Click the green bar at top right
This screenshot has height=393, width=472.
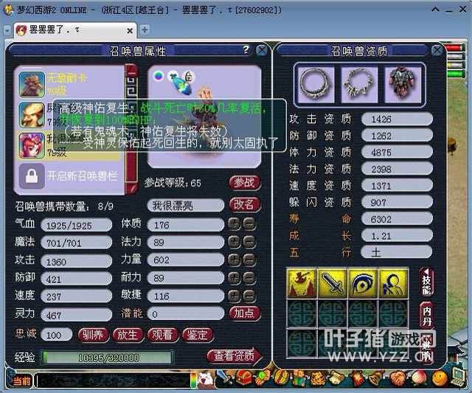tap(455, 73)
